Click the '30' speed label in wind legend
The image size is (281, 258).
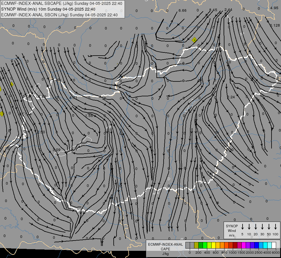[x=262, y=234]
